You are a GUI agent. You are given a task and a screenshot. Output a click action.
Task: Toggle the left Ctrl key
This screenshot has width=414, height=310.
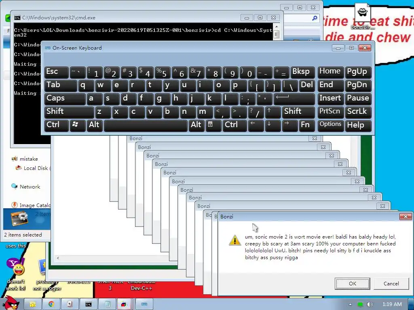point(57,125)
